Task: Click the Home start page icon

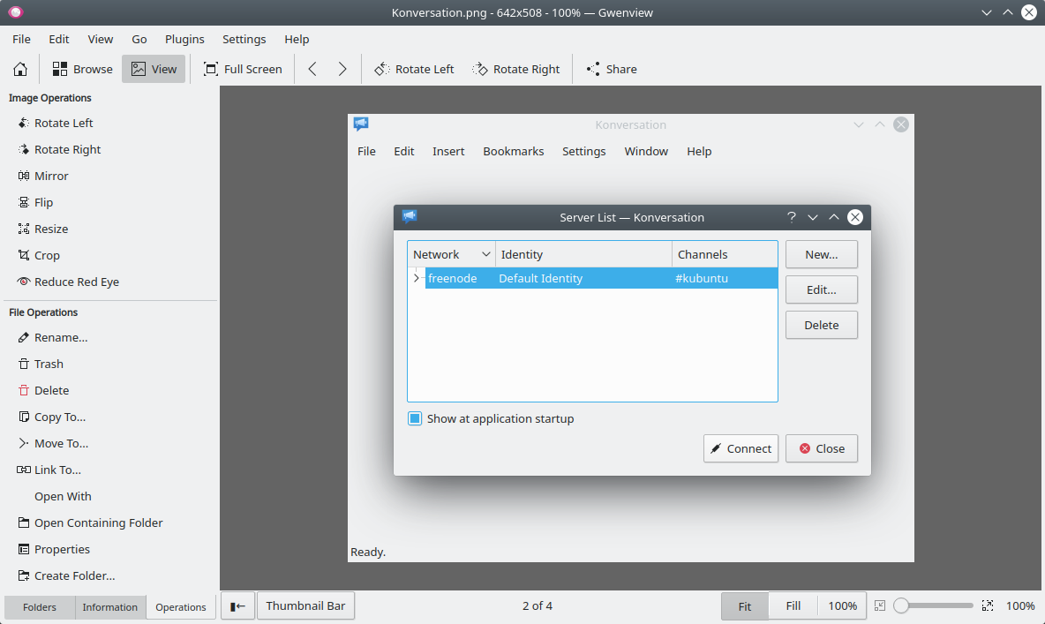Action: (20, 69)
